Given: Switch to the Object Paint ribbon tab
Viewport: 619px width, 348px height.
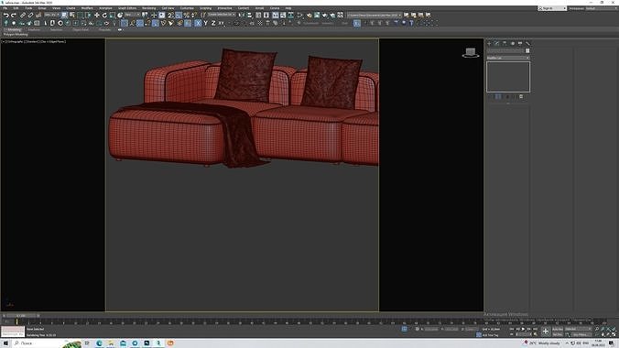Looking at the screenshot, I should click(x=81, y=29).
